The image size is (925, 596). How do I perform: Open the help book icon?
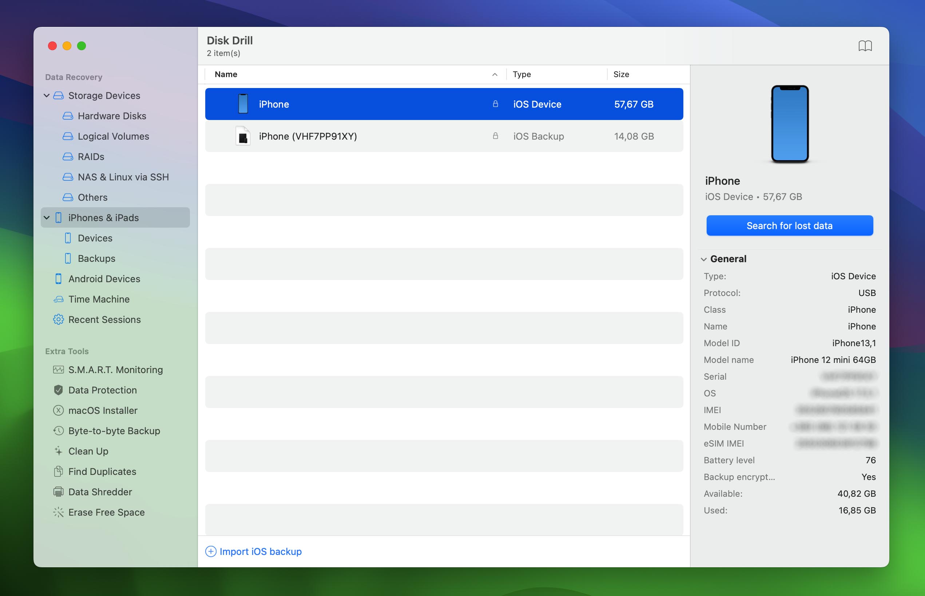(x=865, y=46)
